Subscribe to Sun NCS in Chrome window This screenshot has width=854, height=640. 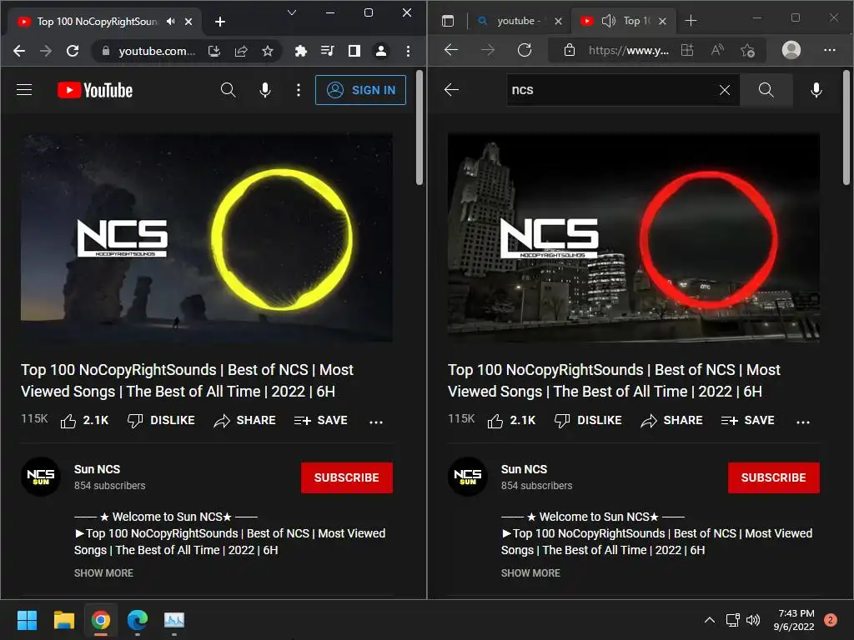346,477
